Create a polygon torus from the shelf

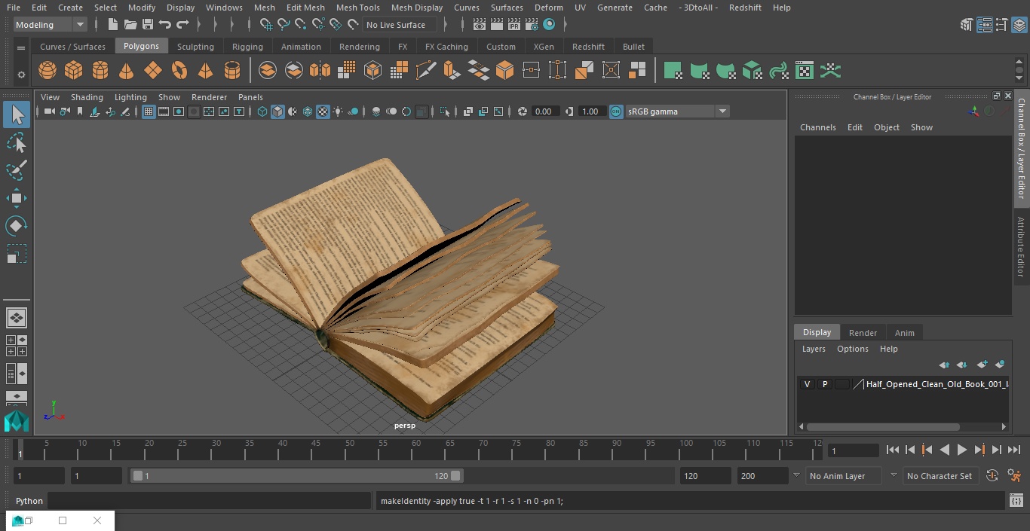click(x=179, y=71)
